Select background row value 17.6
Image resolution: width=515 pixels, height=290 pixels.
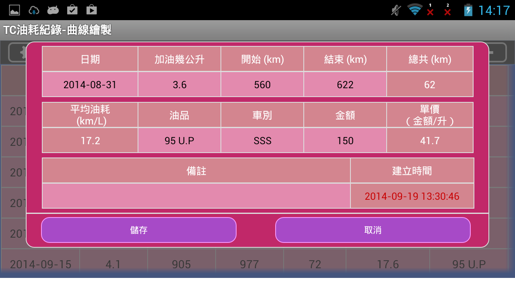[388, 264]
